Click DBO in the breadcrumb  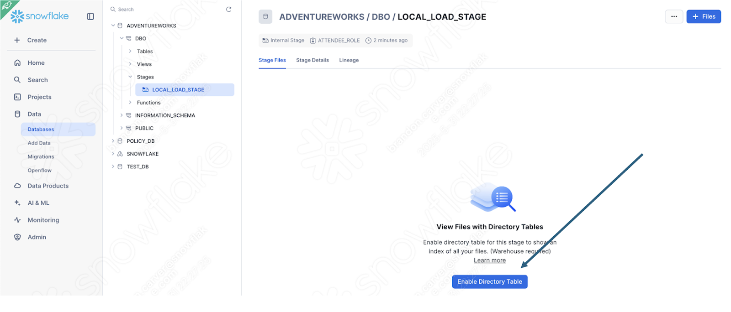[381, 17]
